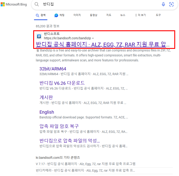
Task: Open 반디집 V6.26 다운로드 link
Action: 62,83
